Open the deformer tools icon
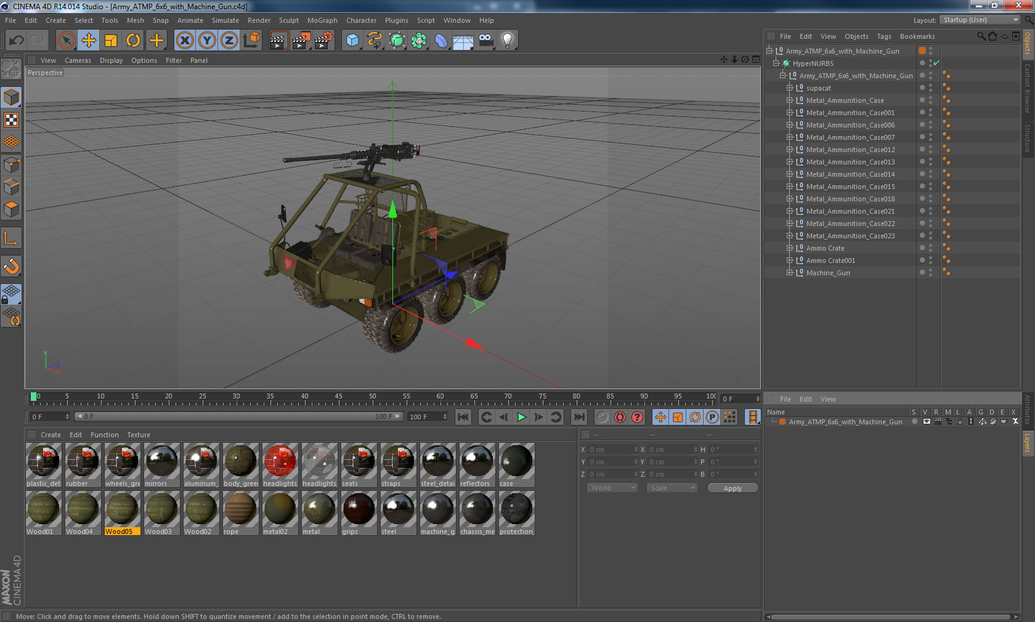 (x=441, y=41)
